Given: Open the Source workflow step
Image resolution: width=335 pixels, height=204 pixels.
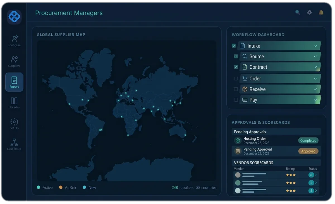Looking at the screenshot, I should click(280, 56).
